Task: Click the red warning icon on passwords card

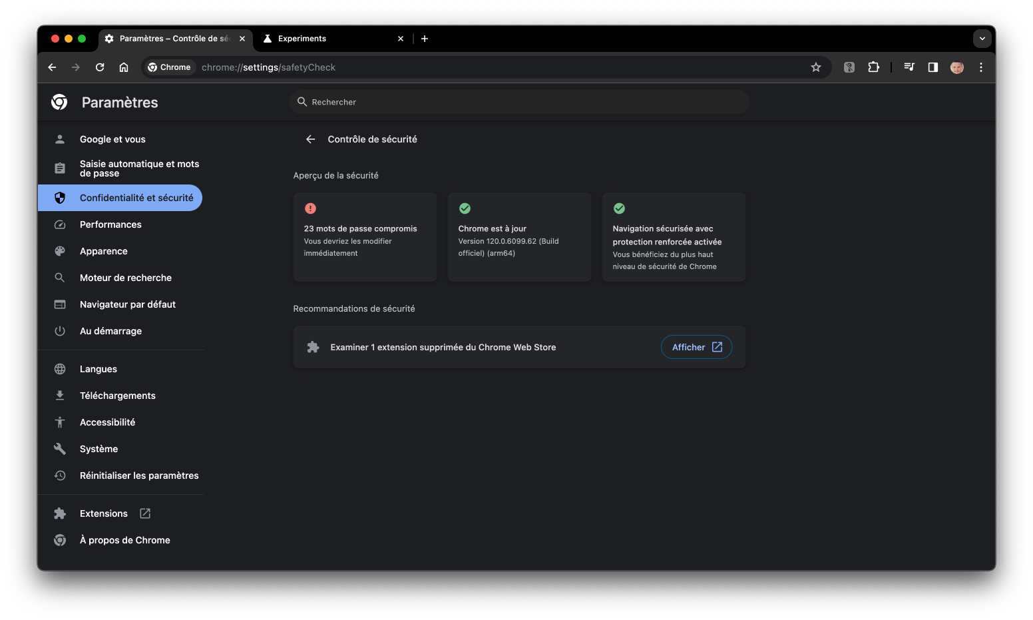Action: pyautogui.click(x=310, y=208)
